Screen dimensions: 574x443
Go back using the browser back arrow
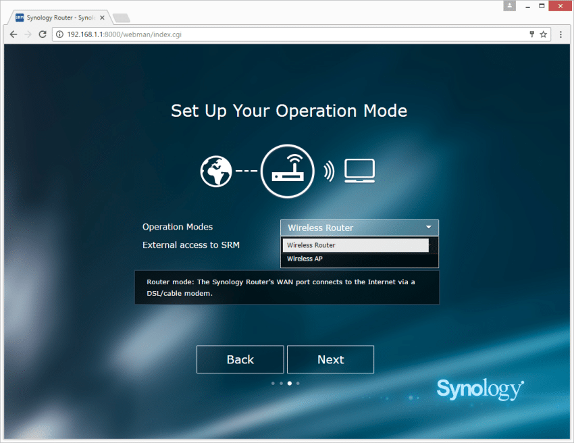point(14,34)
